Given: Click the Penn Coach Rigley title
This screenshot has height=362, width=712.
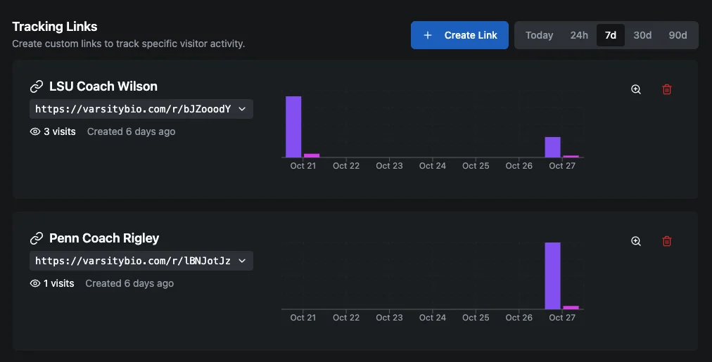Looking at the screenshot, I should (x=104, y=238).
